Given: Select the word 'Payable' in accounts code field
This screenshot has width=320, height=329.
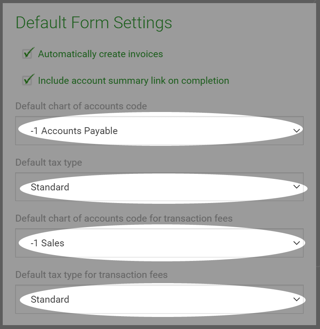Looking at the screenshot, I should 101,131.
